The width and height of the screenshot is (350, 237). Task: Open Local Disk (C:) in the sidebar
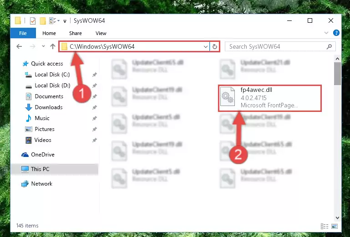[47, 75]
